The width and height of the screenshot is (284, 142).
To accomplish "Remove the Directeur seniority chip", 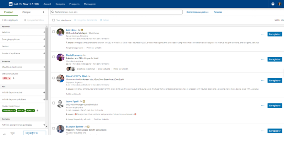I will pyautogui.click(x=14, y=110).
